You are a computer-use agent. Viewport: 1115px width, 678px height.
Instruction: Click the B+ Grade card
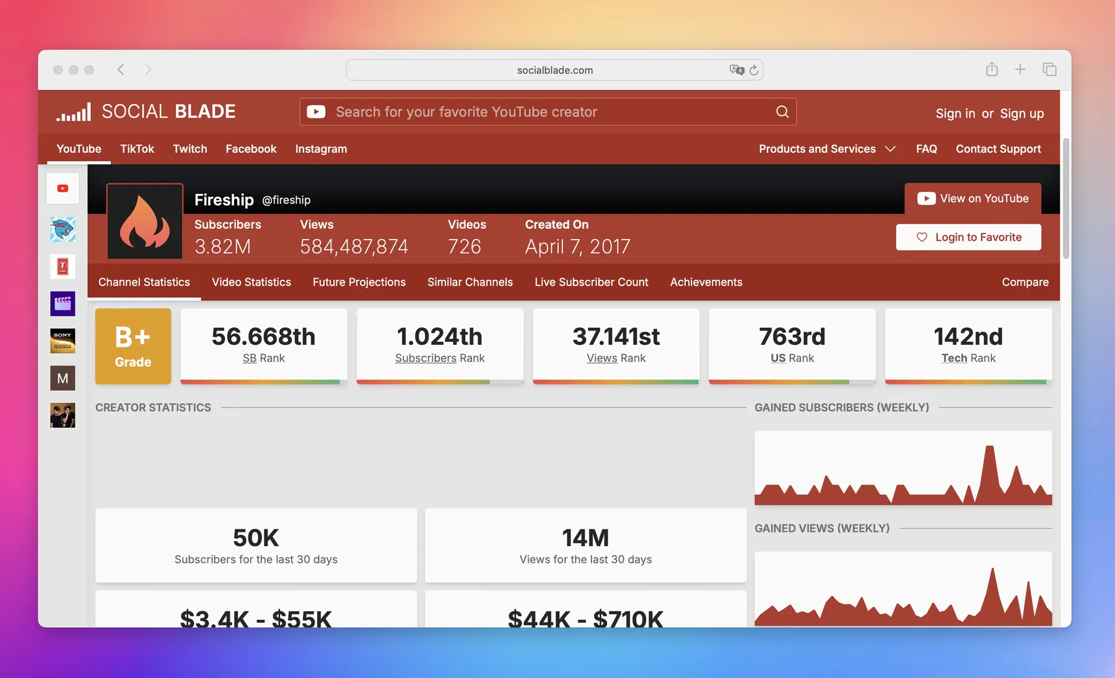(x=133, y=346)
